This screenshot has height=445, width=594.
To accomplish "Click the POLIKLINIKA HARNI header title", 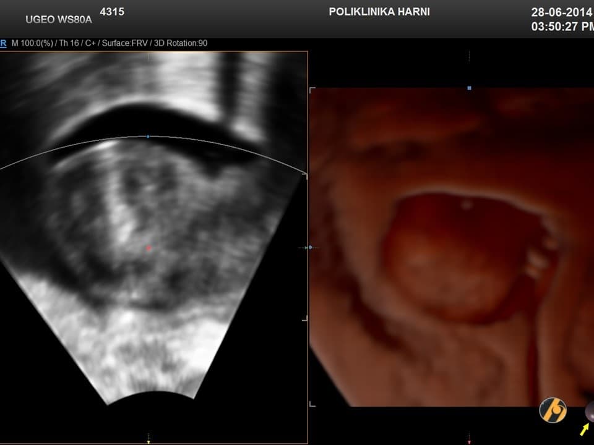I will tap(379, 12).
